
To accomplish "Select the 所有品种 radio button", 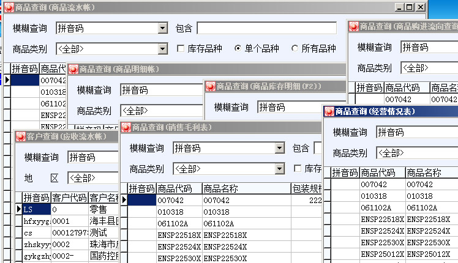I will [x=295, y=49].
